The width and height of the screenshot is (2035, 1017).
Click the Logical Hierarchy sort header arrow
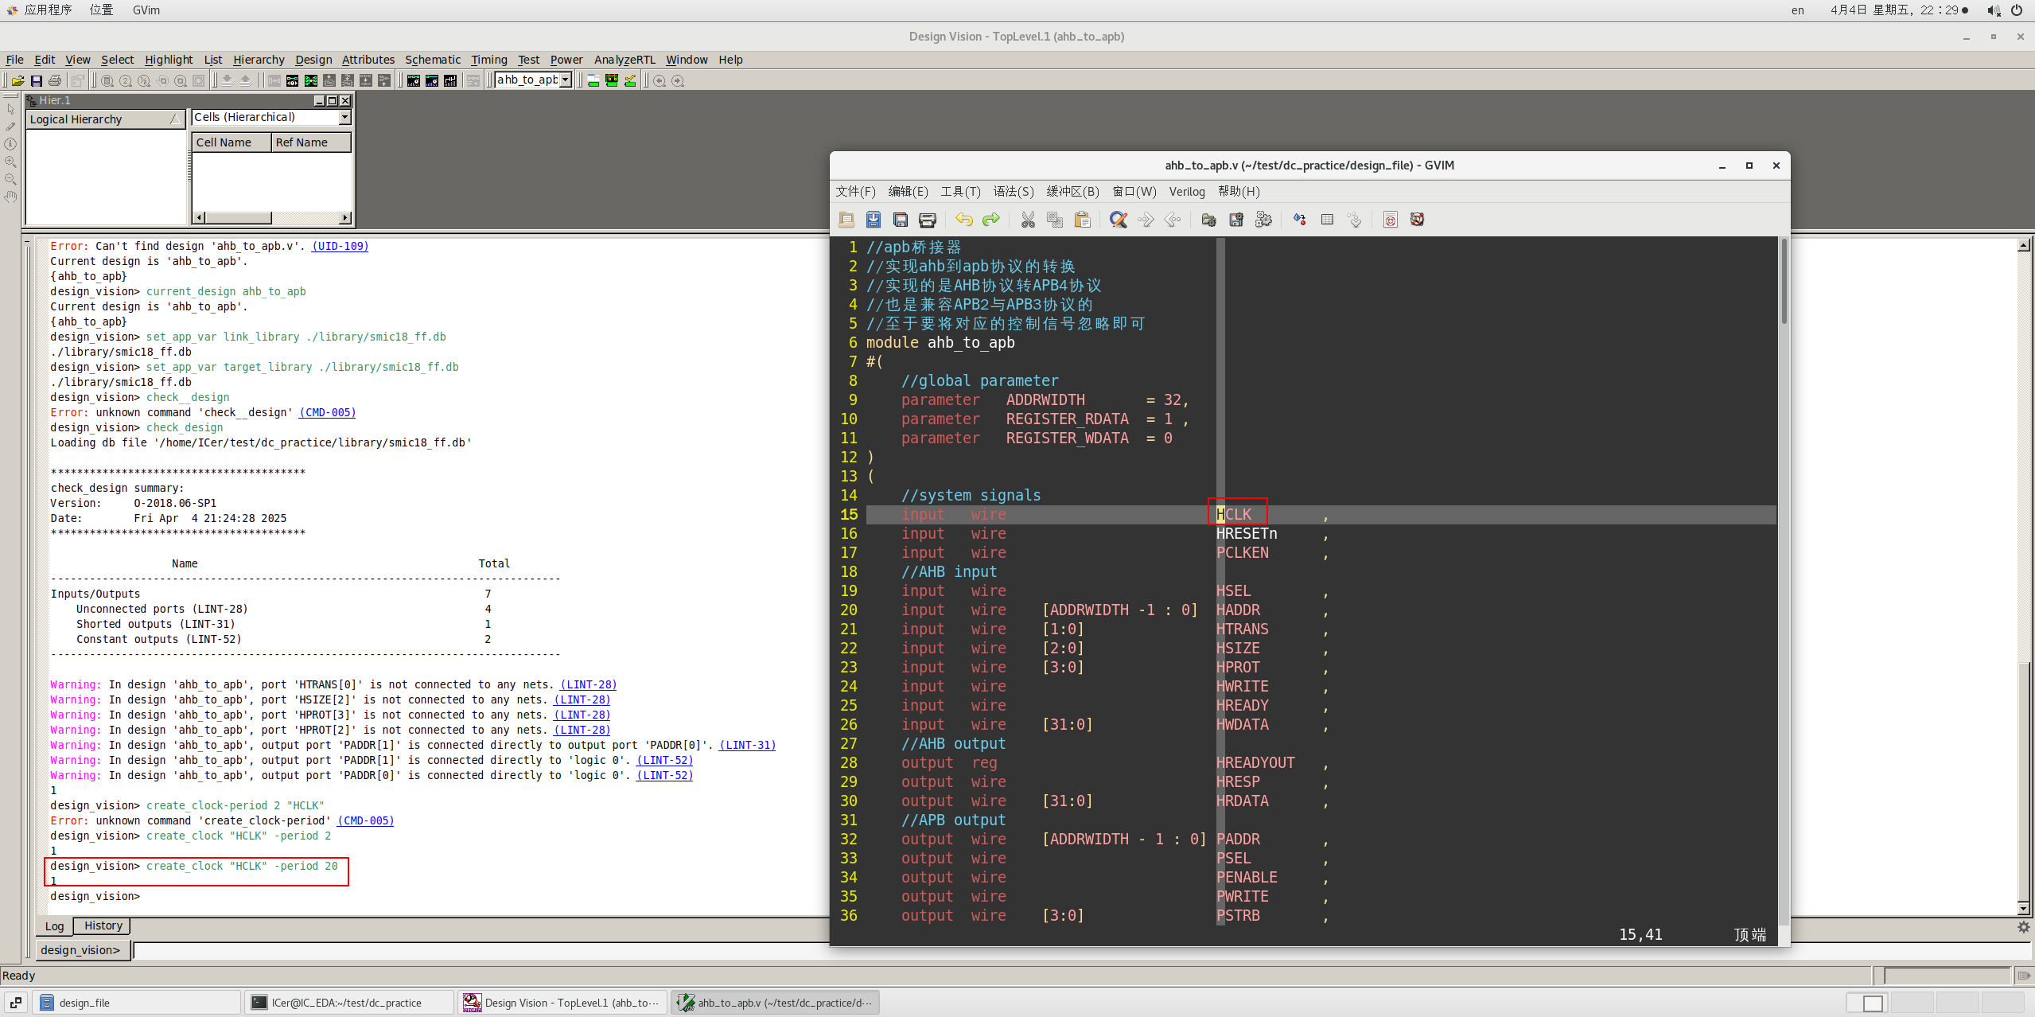[176, 119]
